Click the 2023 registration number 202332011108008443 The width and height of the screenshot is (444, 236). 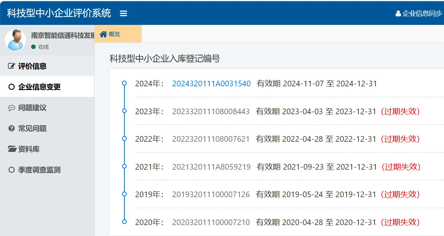pos(211,112)
